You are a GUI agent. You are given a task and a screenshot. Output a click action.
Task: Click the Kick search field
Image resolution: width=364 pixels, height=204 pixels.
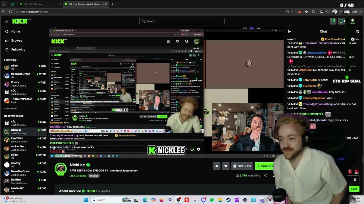(182, 21)
